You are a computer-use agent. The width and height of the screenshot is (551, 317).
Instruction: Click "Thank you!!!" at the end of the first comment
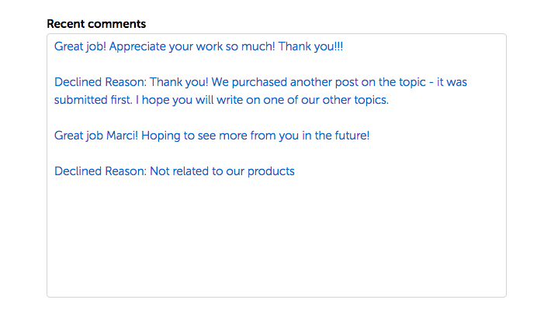point(310,47)
